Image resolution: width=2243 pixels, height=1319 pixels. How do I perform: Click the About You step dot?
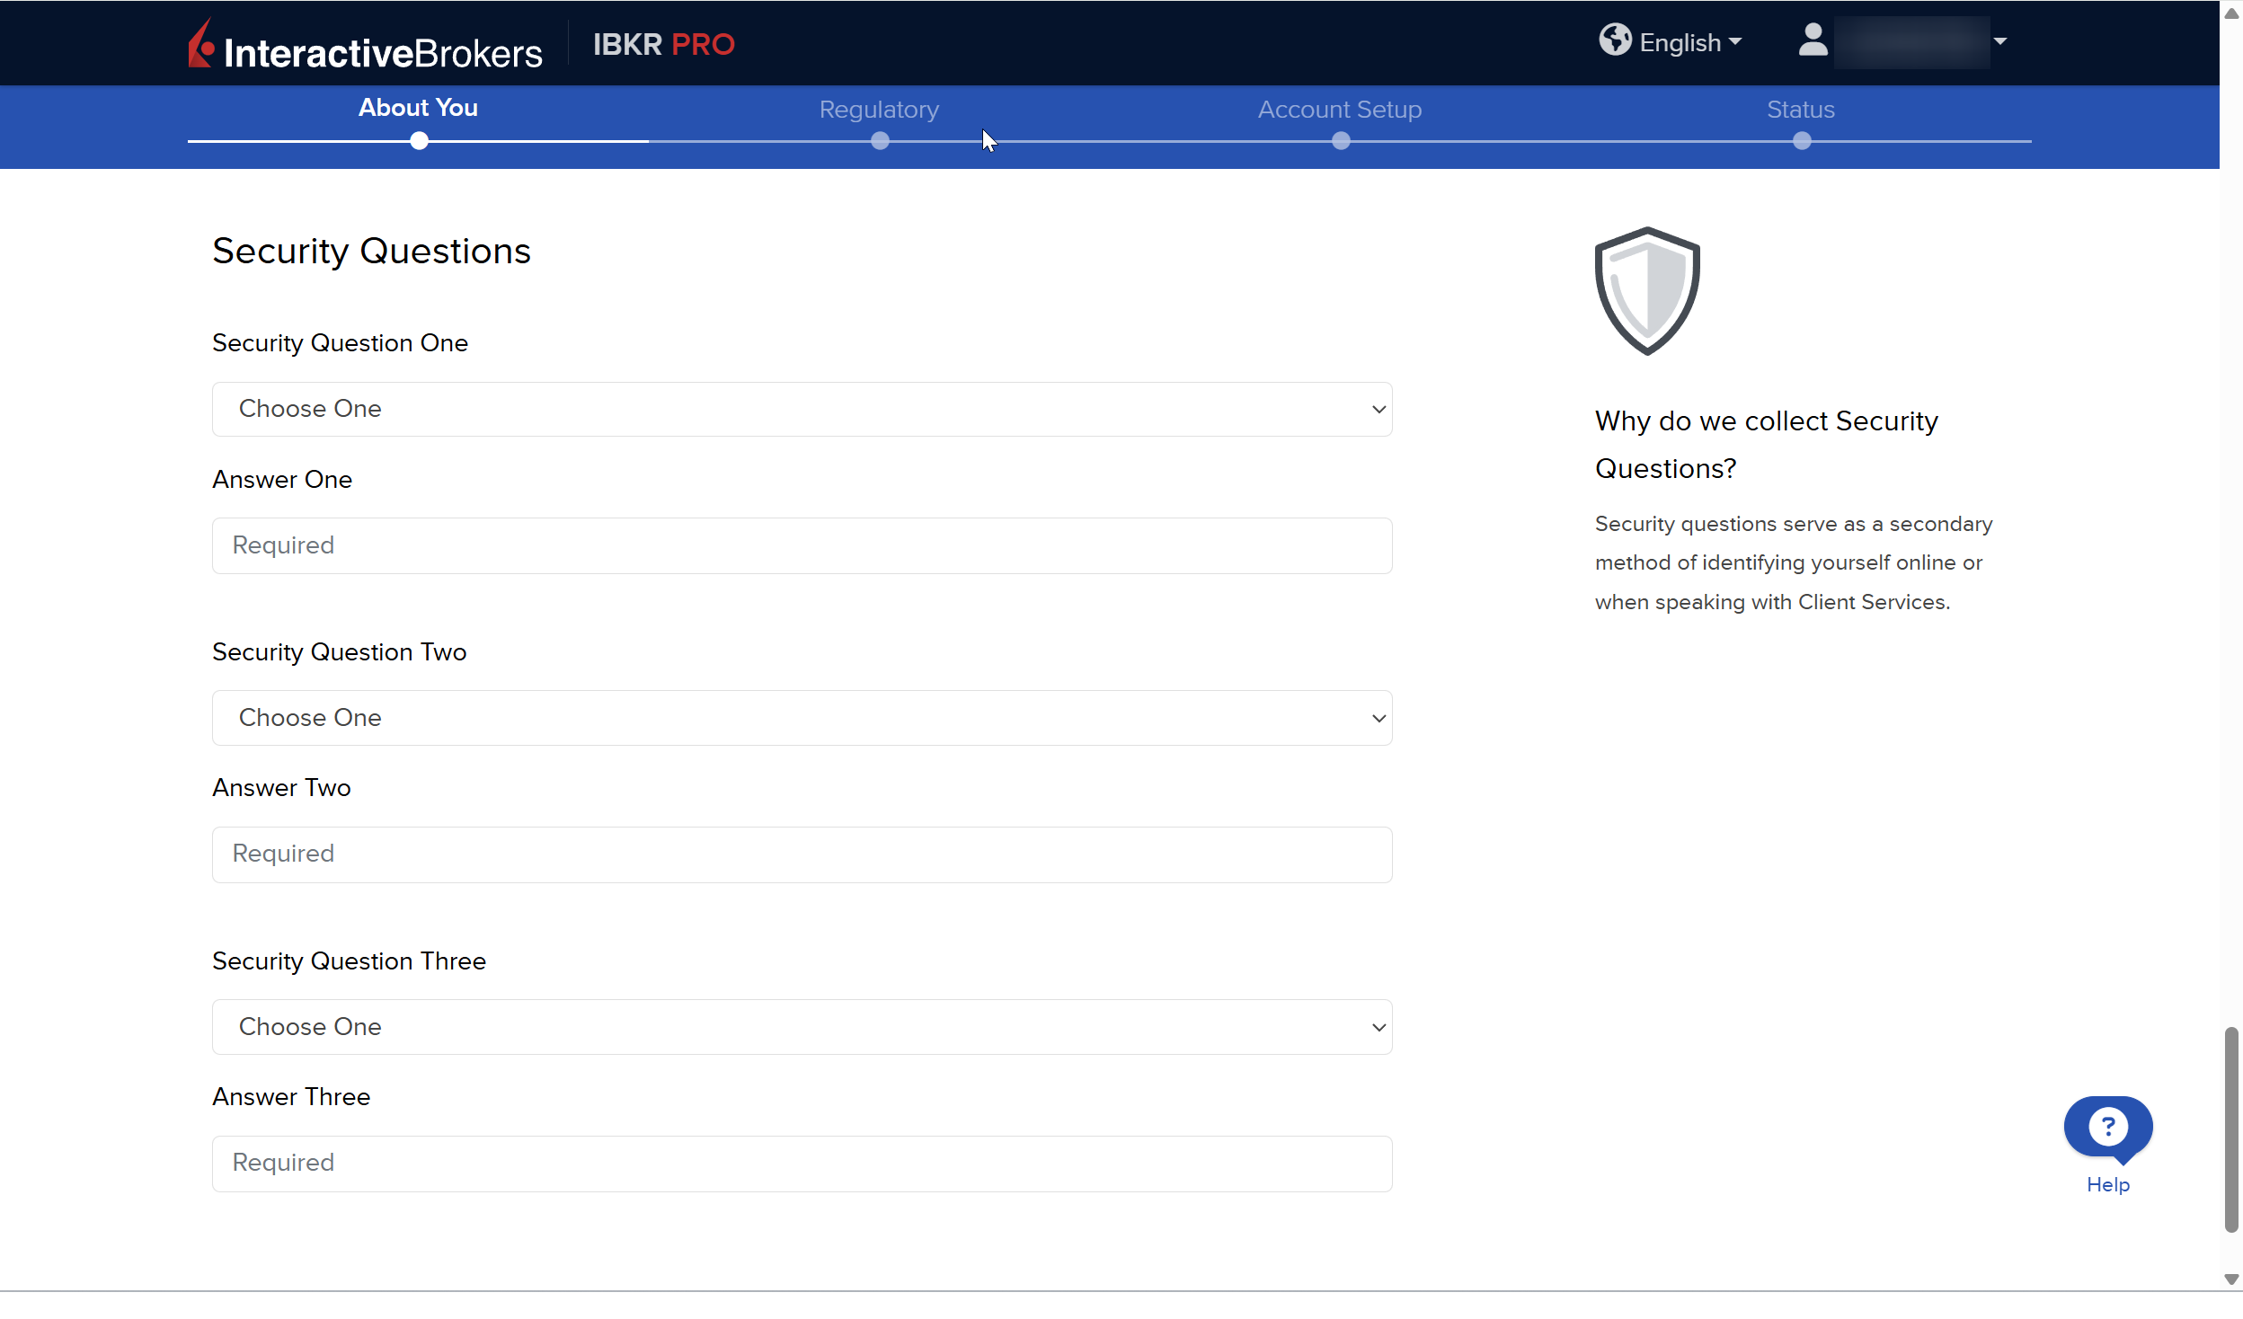(419, 141)
